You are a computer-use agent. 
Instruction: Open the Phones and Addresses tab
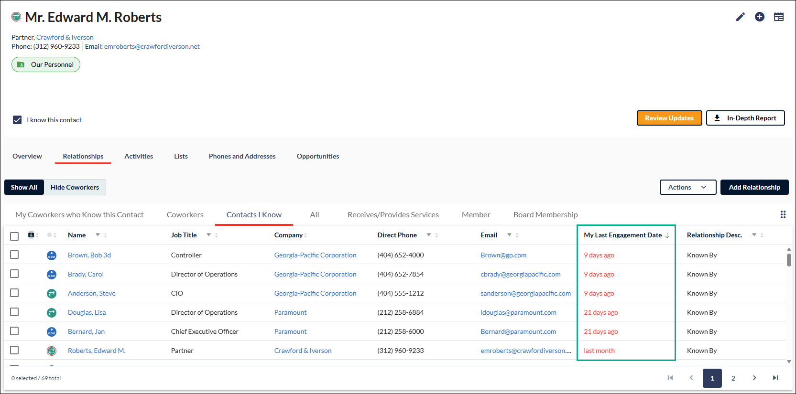pos(242,156)
